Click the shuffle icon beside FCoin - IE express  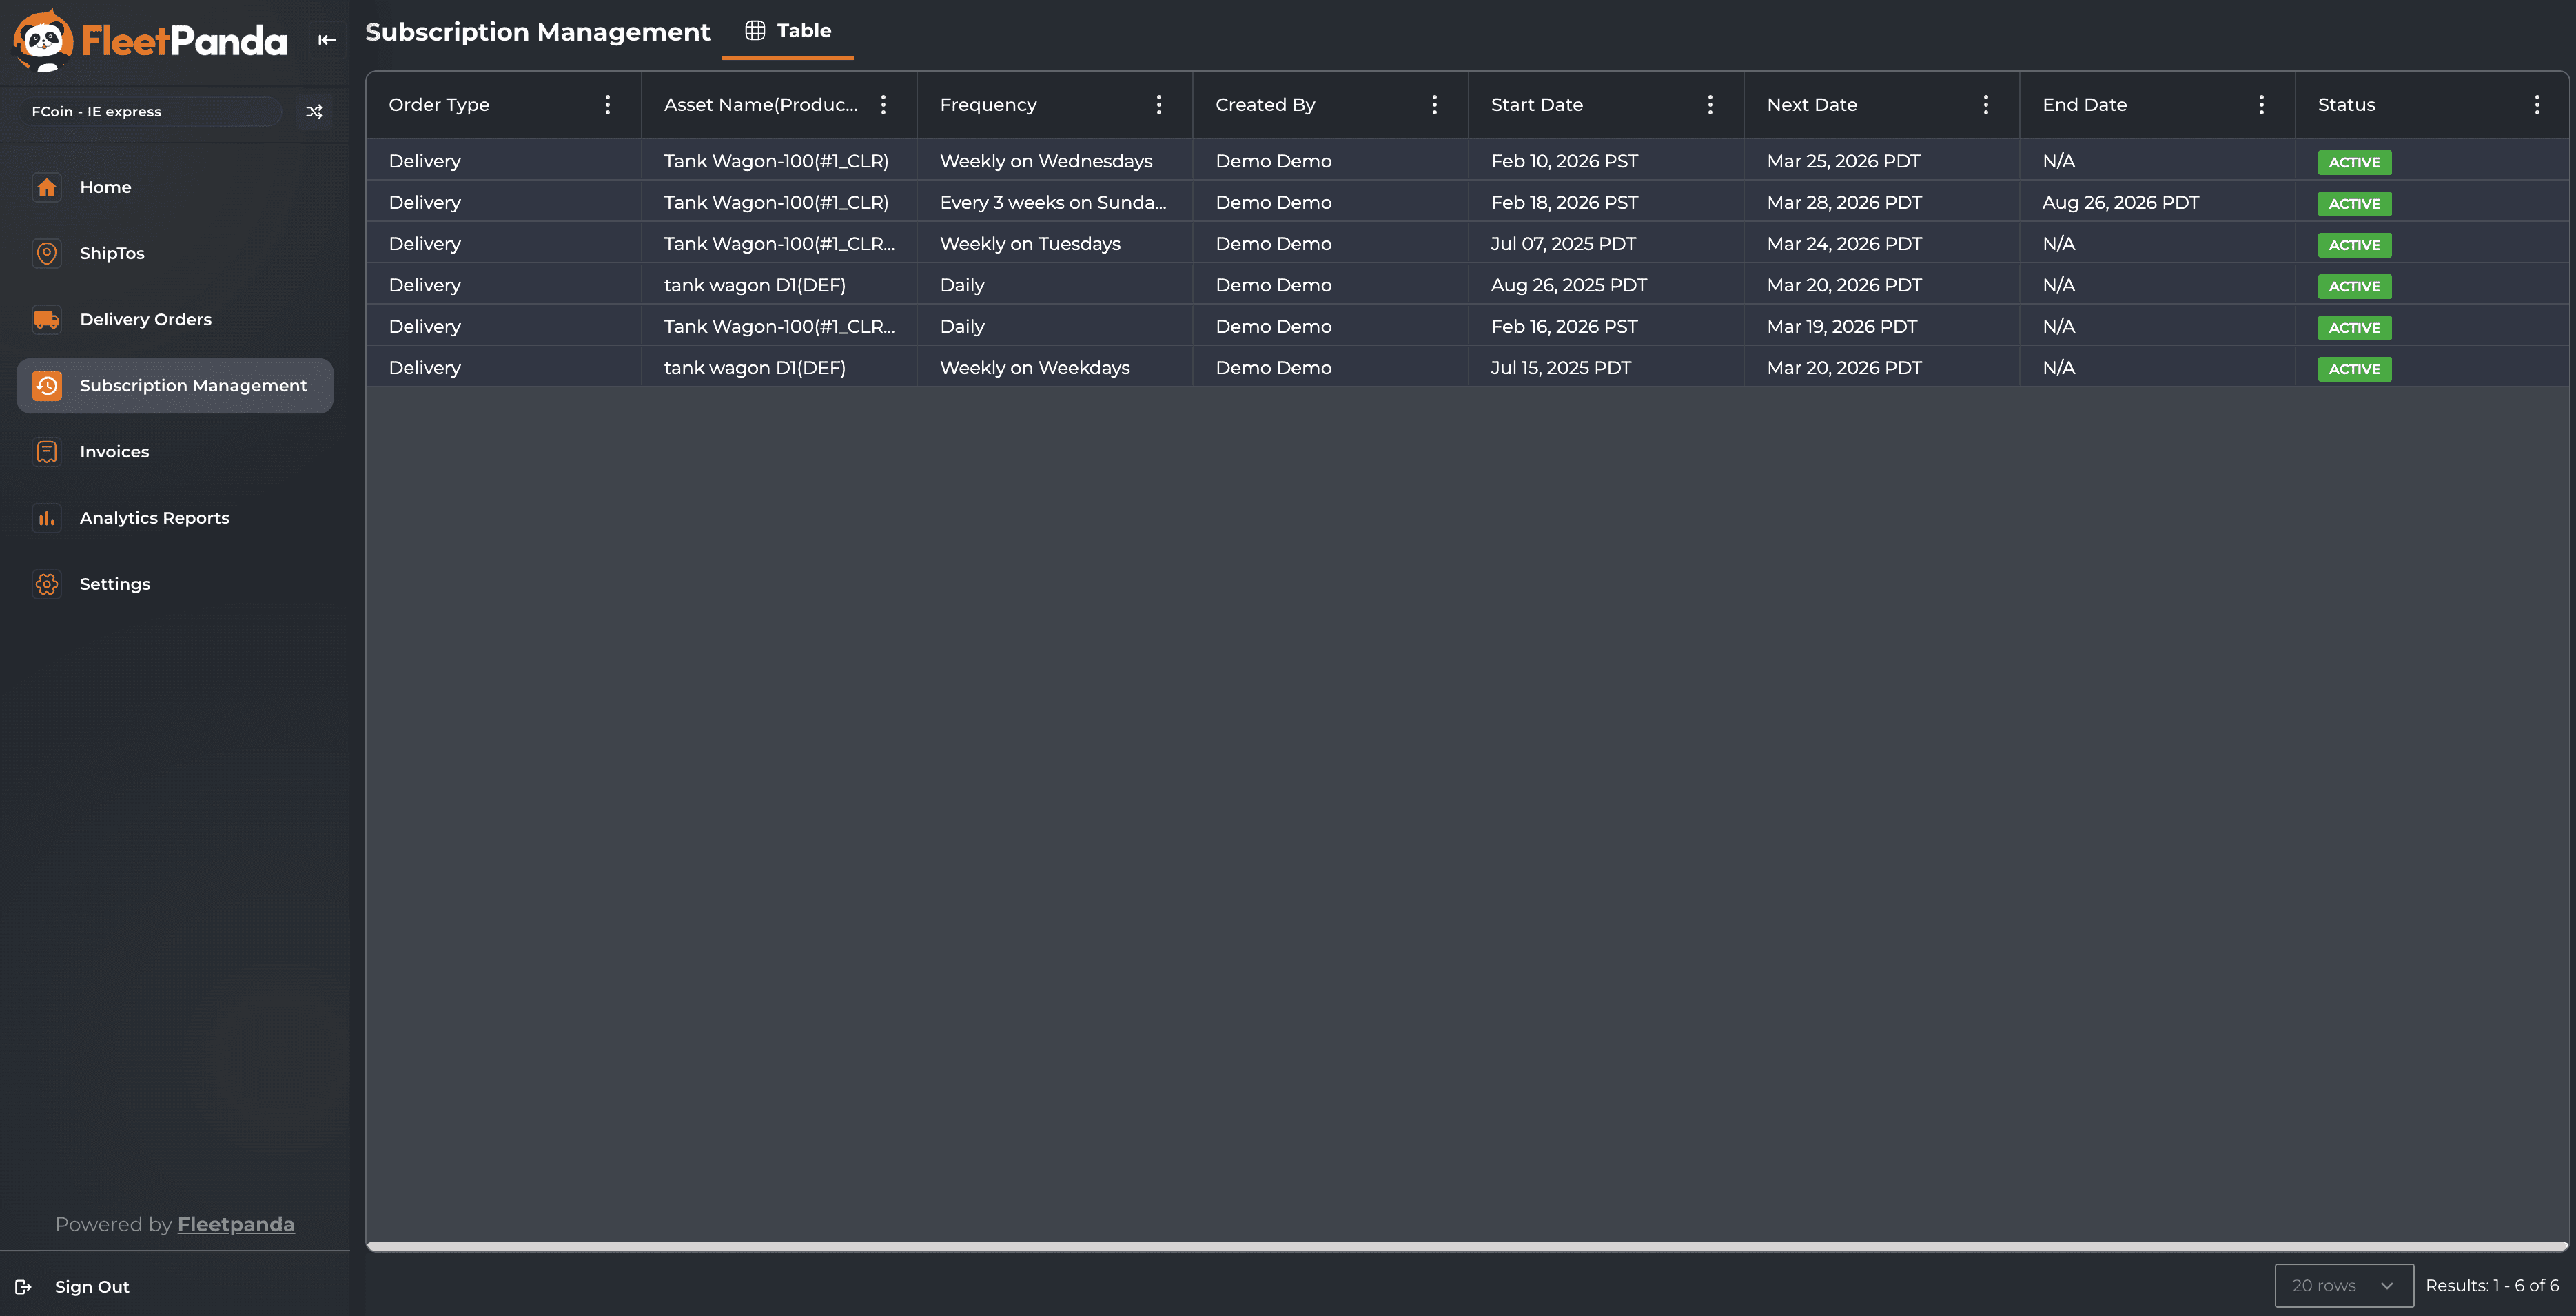tap(314, 111)
